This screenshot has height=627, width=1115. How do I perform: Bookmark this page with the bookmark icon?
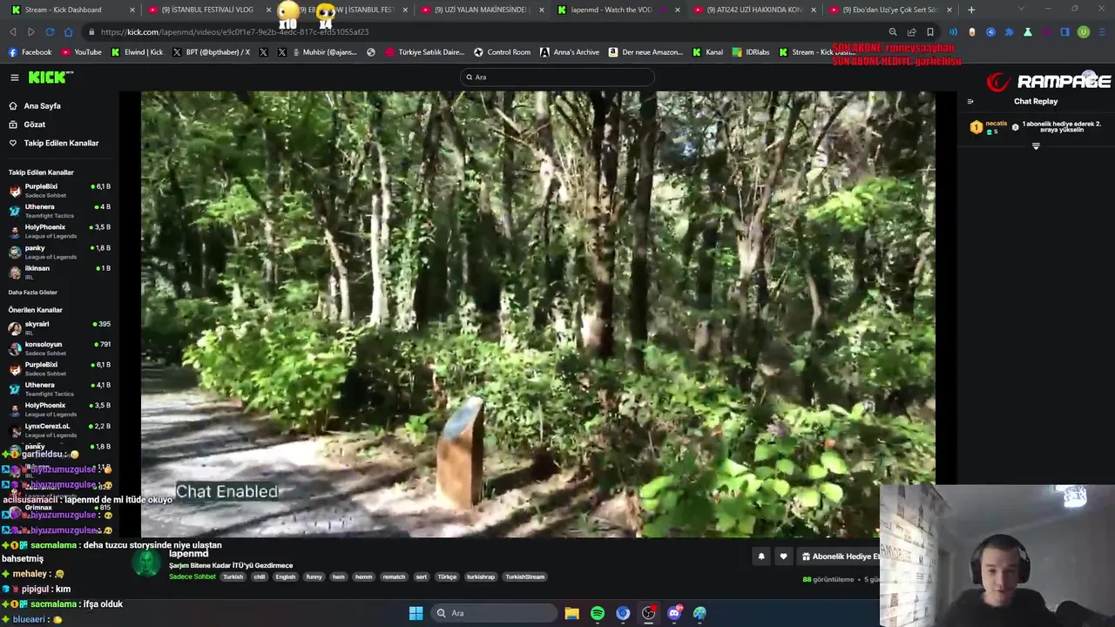[930, 32]
